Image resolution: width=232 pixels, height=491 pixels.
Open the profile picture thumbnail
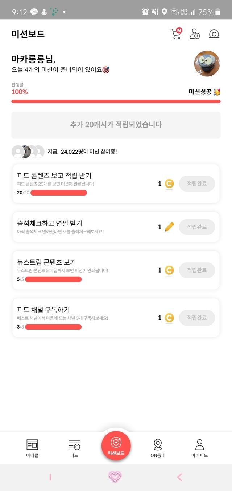pyautogui.click(x=207, y=64)
